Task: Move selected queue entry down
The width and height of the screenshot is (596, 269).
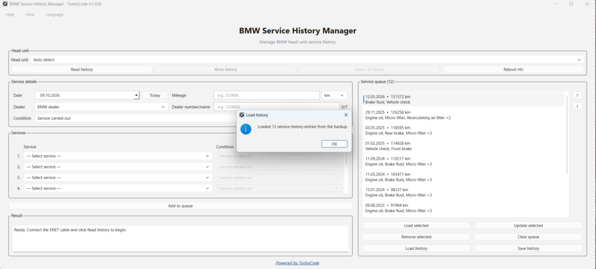Action: pyautogui.click(x=577, y=106)
